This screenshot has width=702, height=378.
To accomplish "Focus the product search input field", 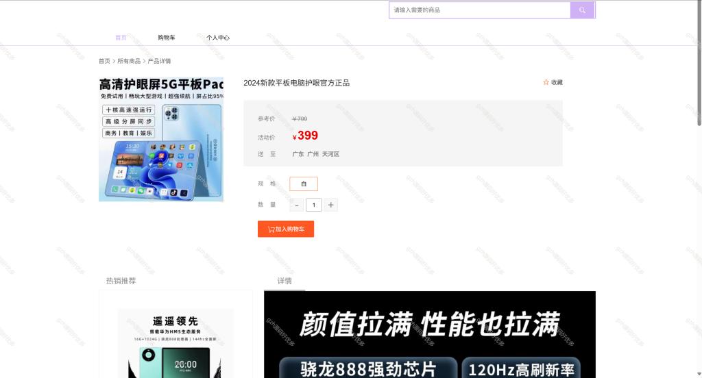I will tap(479, 10).
